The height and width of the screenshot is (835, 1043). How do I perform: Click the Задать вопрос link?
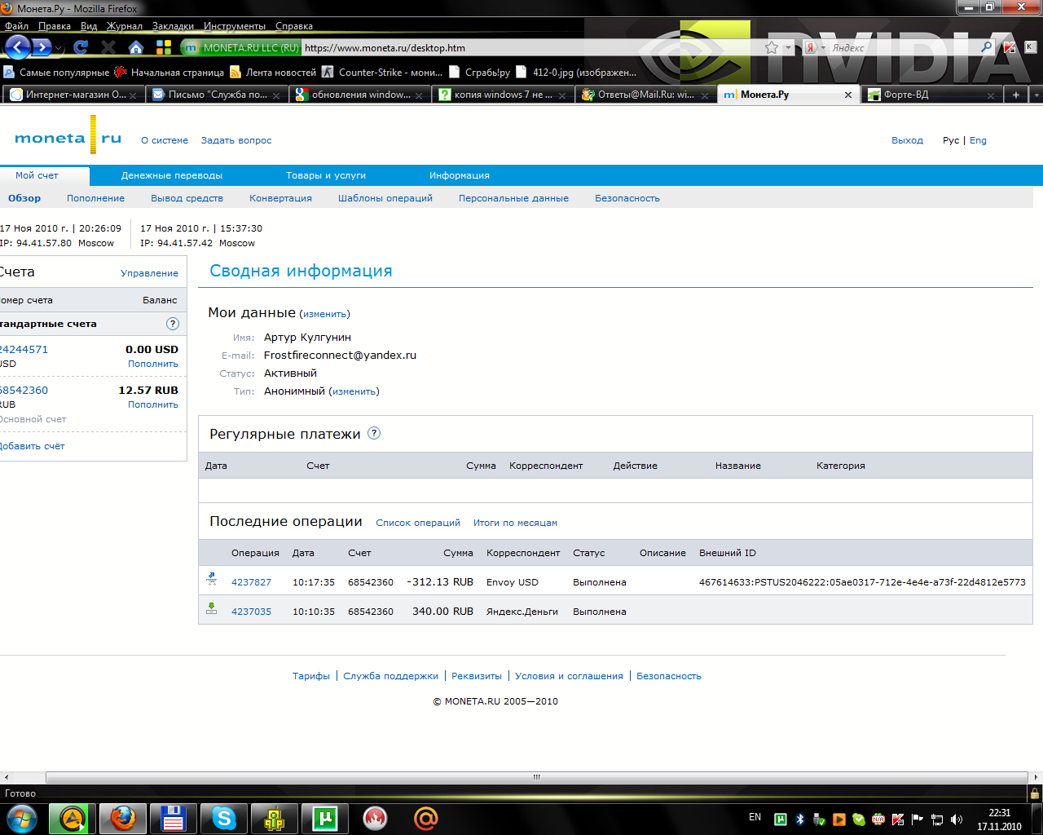[236, 140]
